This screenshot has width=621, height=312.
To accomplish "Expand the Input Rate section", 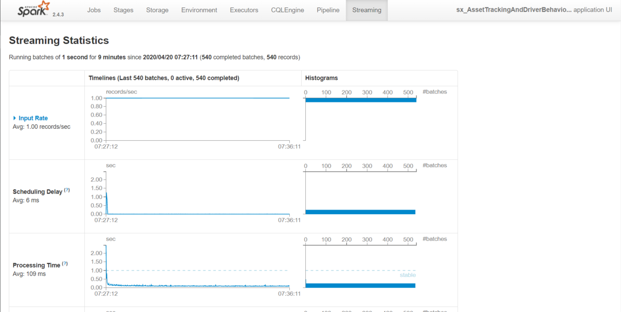I will coord(31,118).
